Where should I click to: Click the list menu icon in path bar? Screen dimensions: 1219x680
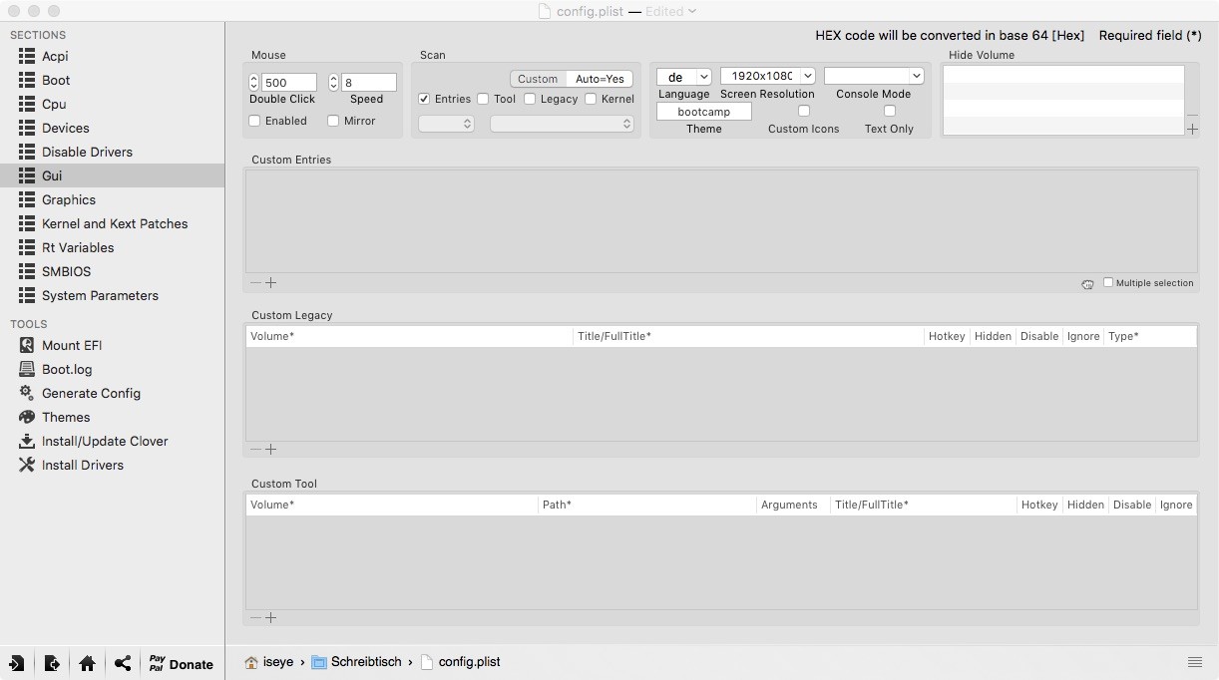pos(1194,662)
